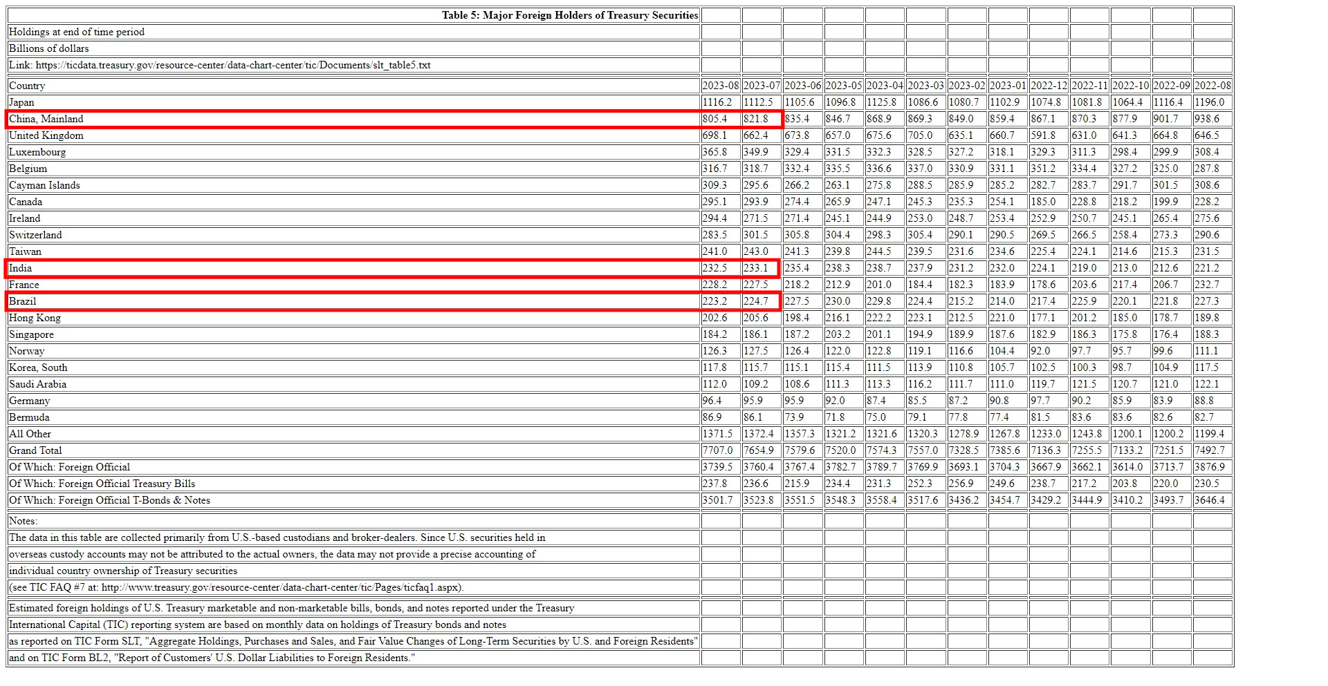Select the 2023-08 column header
Screen dimensions: 1328x686
[721, 86]
